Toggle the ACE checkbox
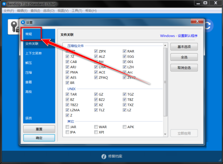Image resolution: width=223 pixels, height=164 pixels. (96, 72)
